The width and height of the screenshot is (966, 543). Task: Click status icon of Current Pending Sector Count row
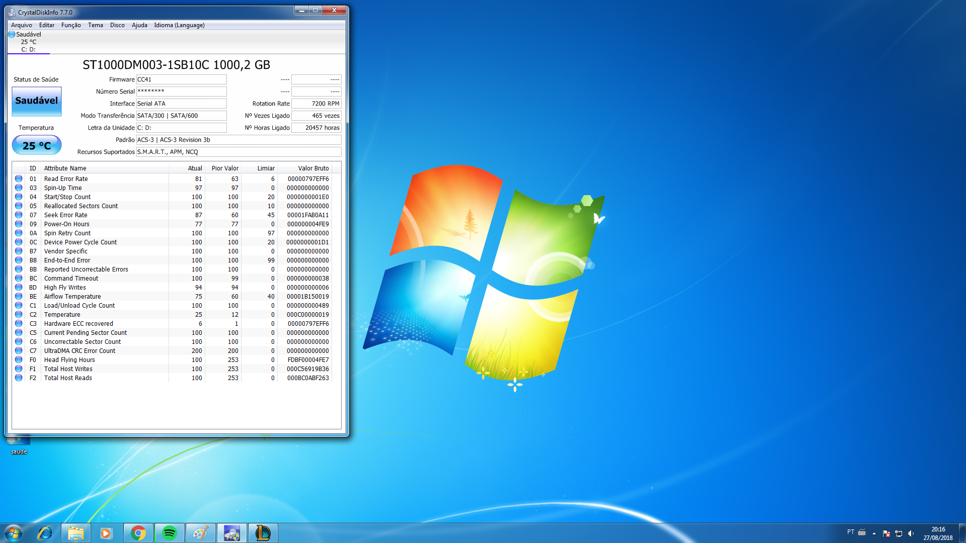coord(19,332)
